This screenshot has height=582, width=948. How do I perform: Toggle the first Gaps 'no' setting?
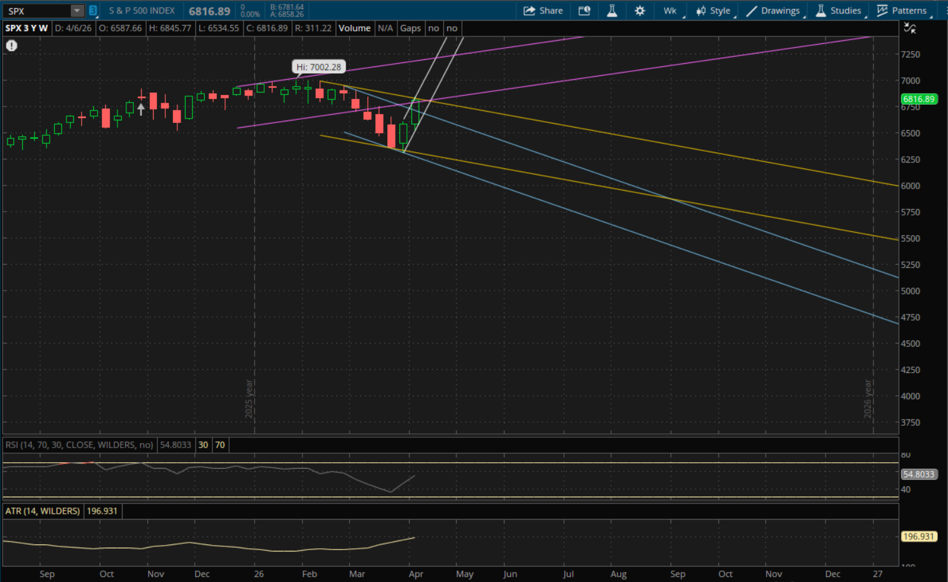point(434,28)
